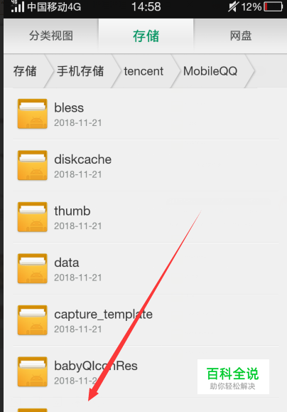The image size is (287, 412).
Task: Select the MobileQQ breadcrumb
Action: point(210,71)
